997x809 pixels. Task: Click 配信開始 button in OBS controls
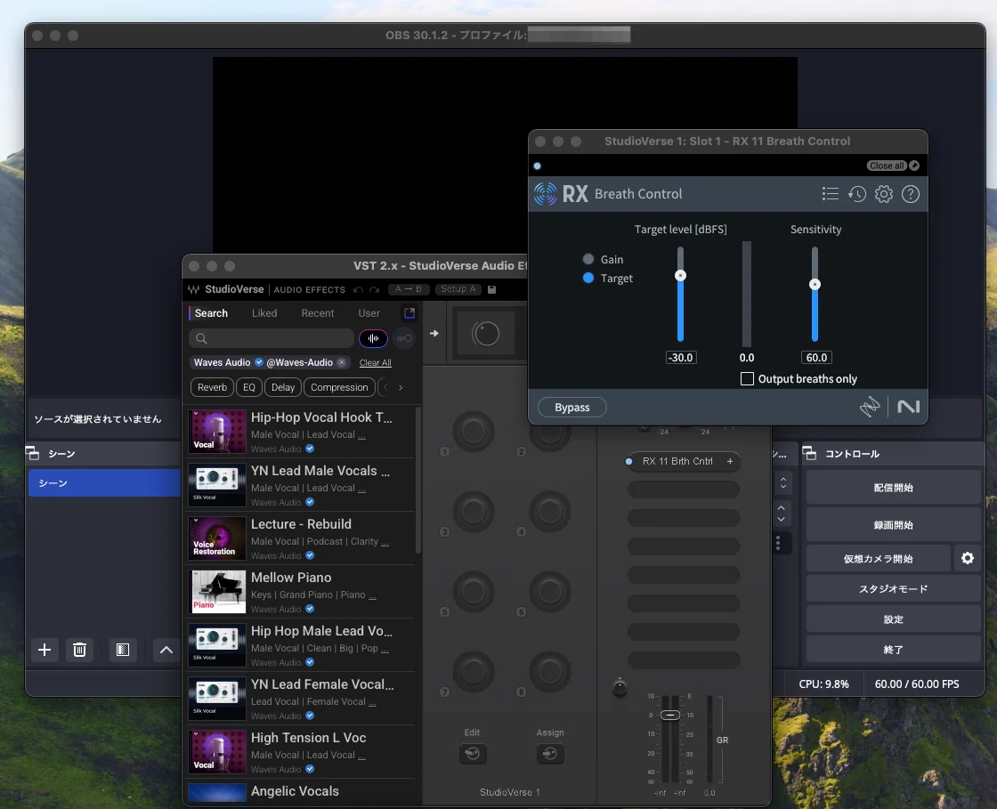pos(894,488)
